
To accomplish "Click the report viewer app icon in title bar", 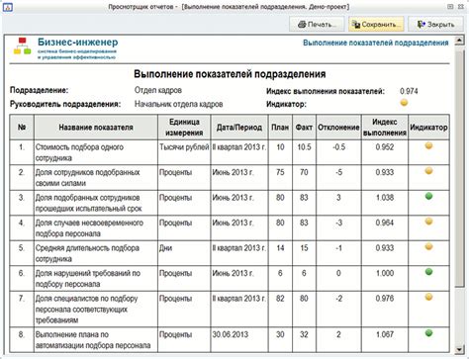I will (7, 7).
